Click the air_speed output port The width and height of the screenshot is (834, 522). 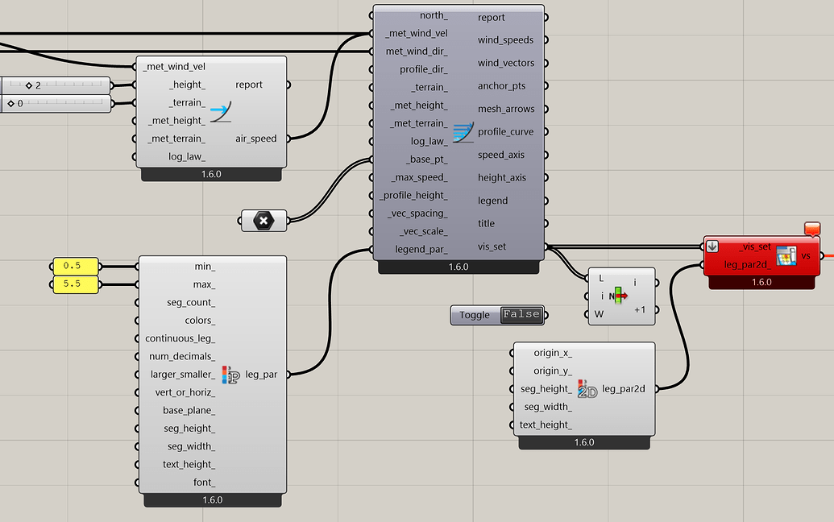pos(290,138)
